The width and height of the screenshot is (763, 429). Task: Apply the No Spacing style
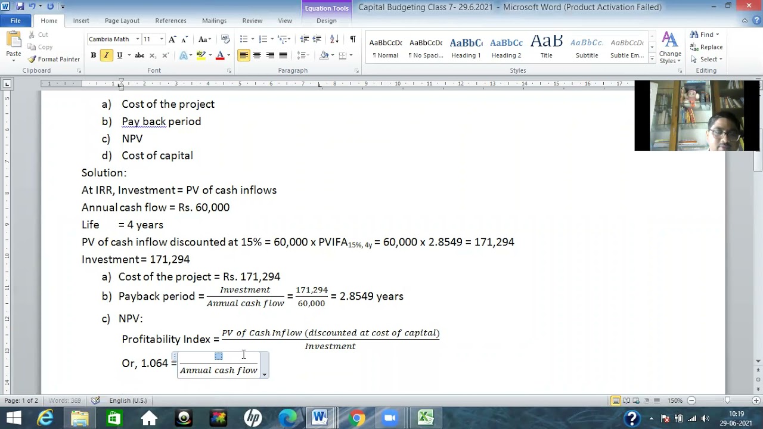tap(426, 48)
